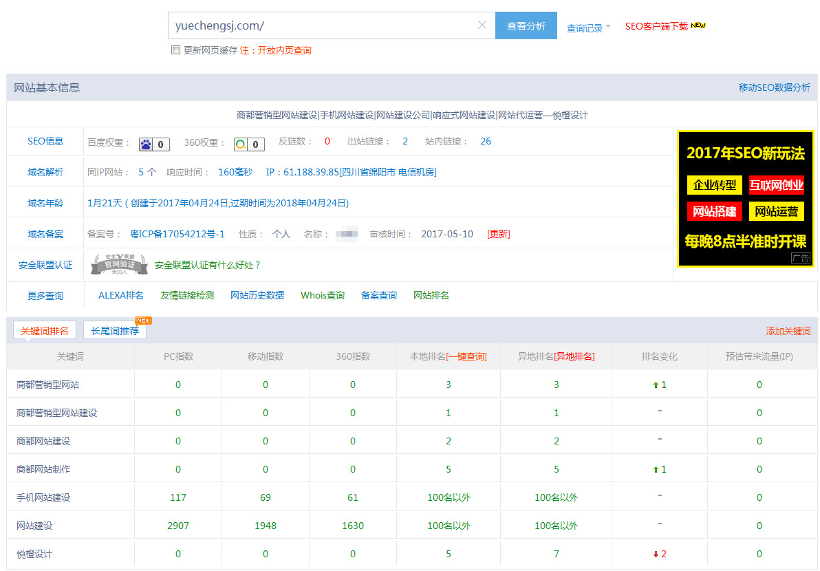Click response time 160毫秒
The image size is (820, 571).
pyautogui.click(x=235, y=172)
